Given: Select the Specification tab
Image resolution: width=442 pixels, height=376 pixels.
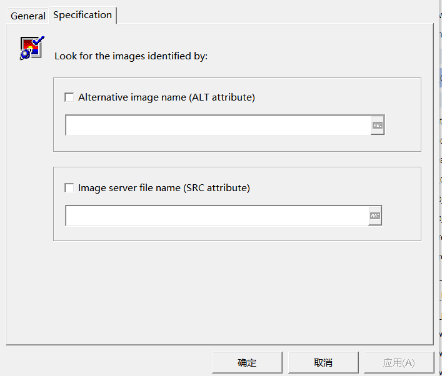Looking at the screenshot, I should 83,15.
